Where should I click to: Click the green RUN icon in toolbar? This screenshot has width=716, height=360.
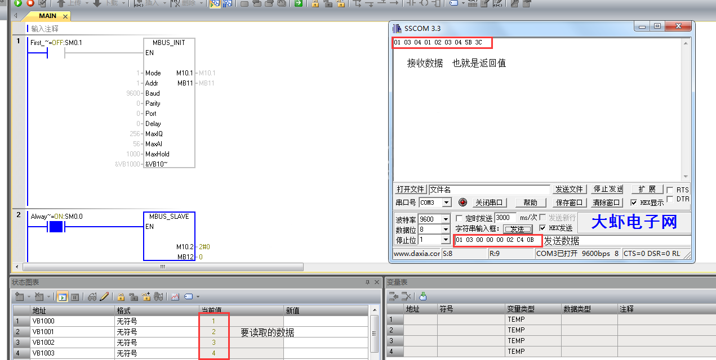point(18,3)
